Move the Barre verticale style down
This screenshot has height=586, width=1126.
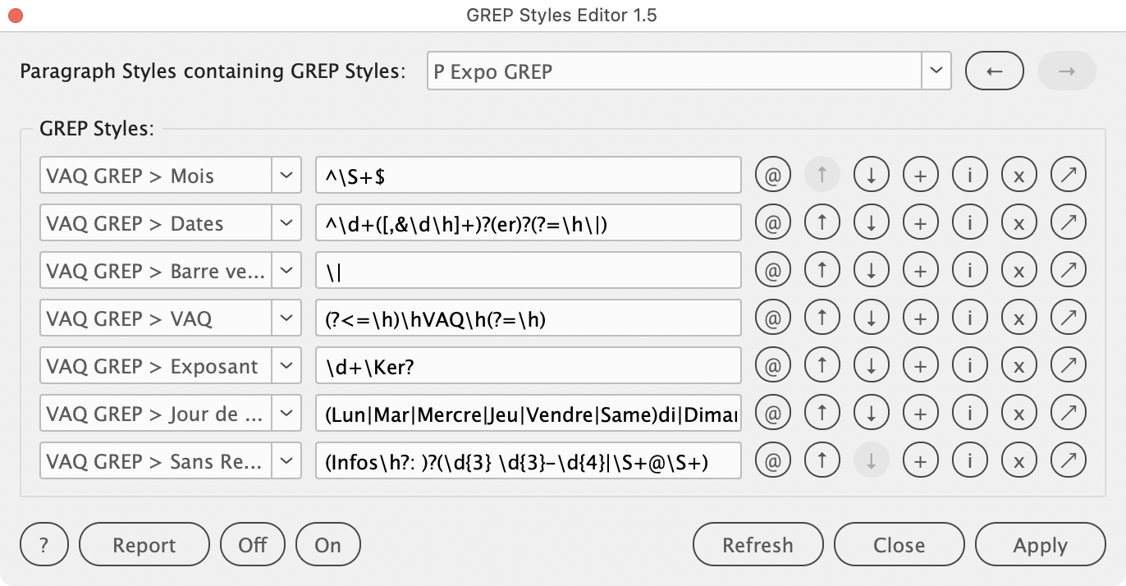[x=871, y=270]
